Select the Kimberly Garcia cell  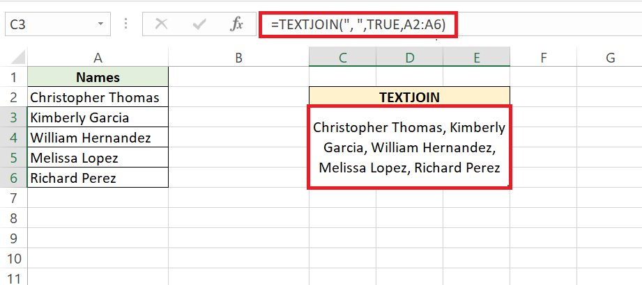[x=98, y=118]
